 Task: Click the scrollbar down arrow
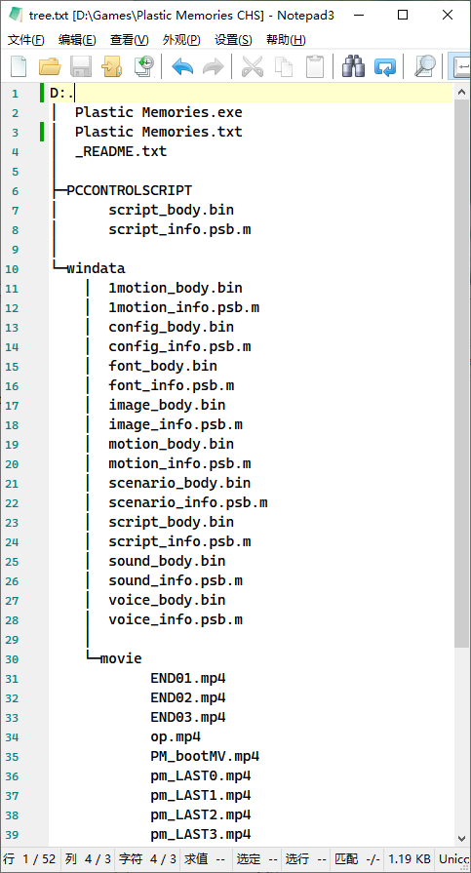(462, 838)
